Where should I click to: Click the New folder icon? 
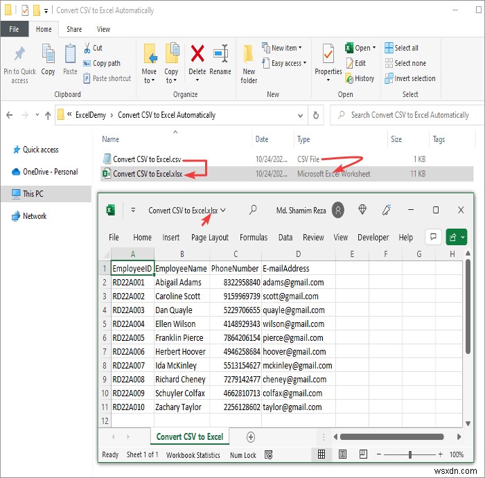[x=248, y=54]
